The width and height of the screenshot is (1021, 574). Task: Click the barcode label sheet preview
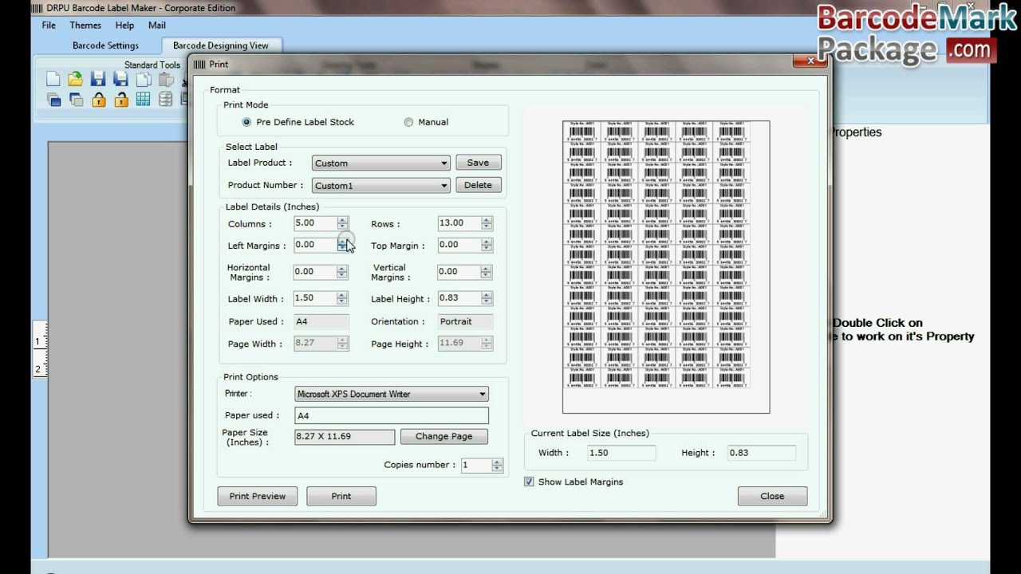coord(666,267)
